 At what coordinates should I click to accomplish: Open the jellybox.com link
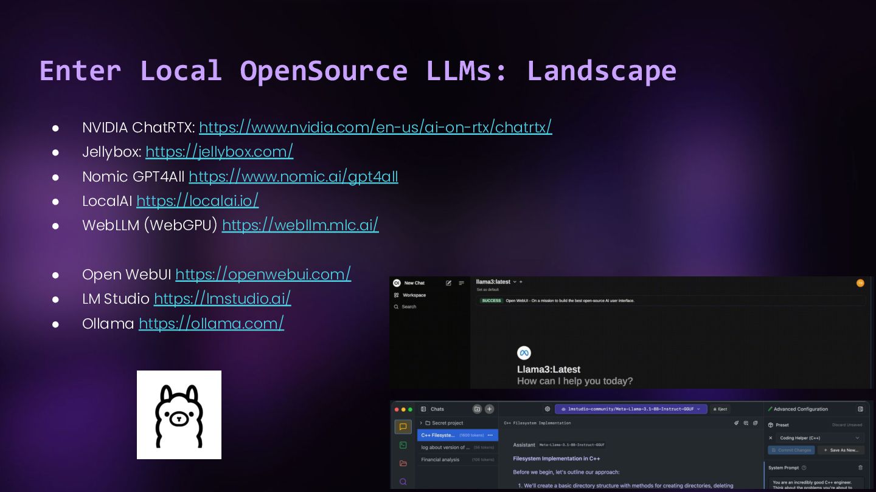pos(219,151)
